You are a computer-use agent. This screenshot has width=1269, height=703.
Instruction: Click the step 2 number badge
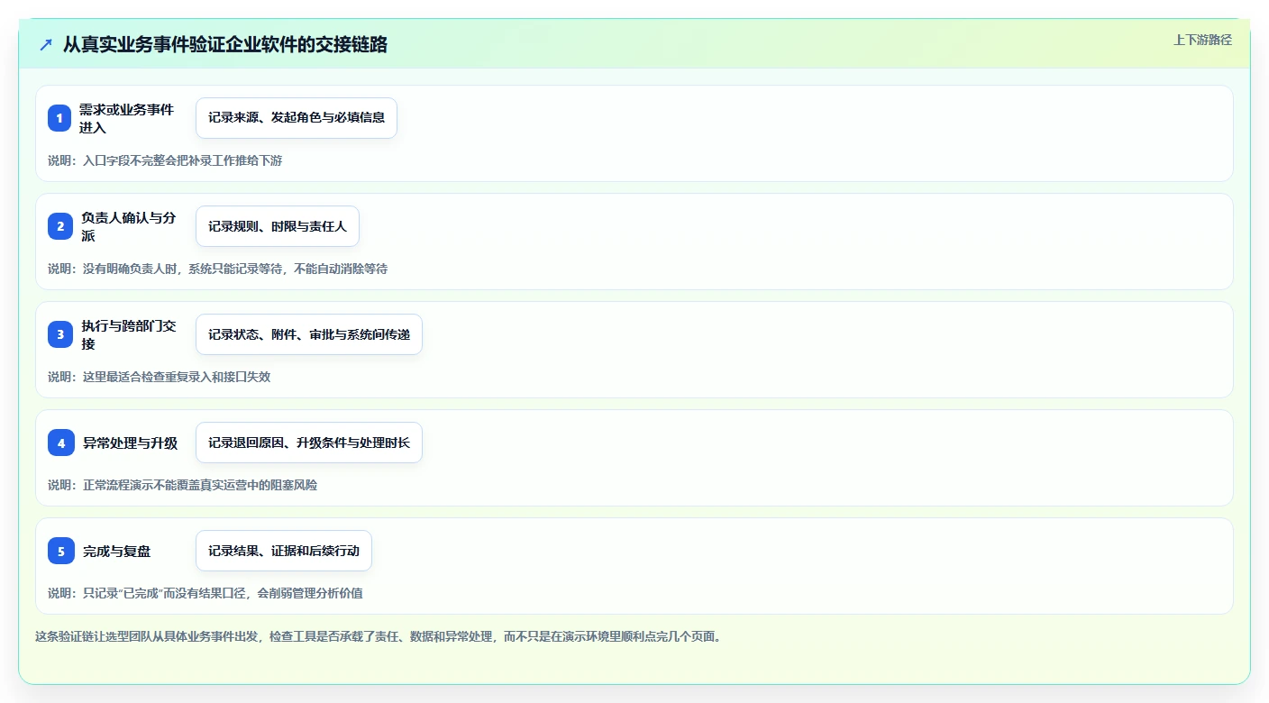click(60, 226)
